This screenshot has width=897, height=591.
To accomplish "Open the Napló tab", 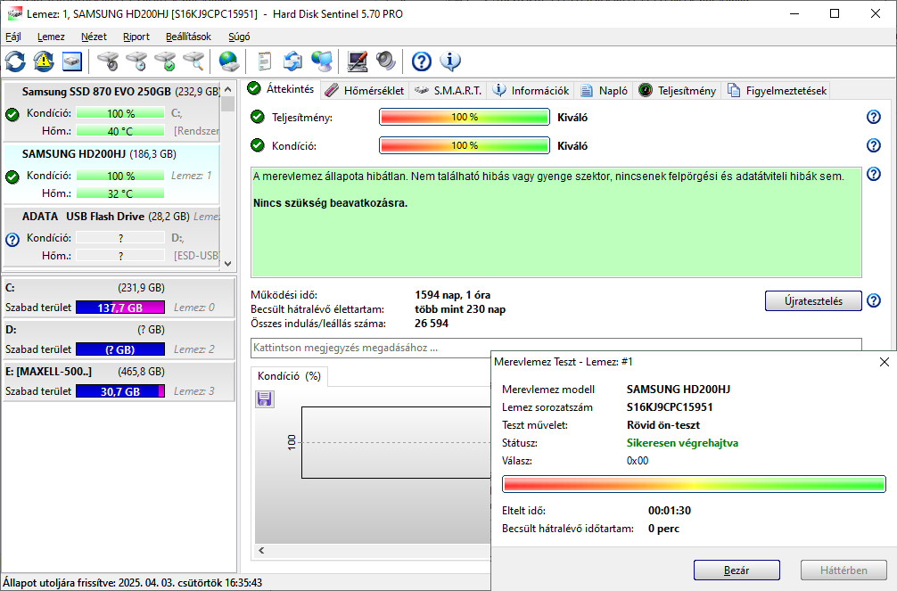I will tap(605, 90).
